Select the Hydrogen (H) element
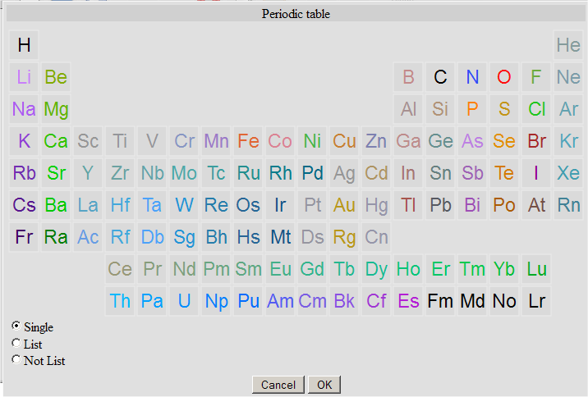 [x=24, y=45]
